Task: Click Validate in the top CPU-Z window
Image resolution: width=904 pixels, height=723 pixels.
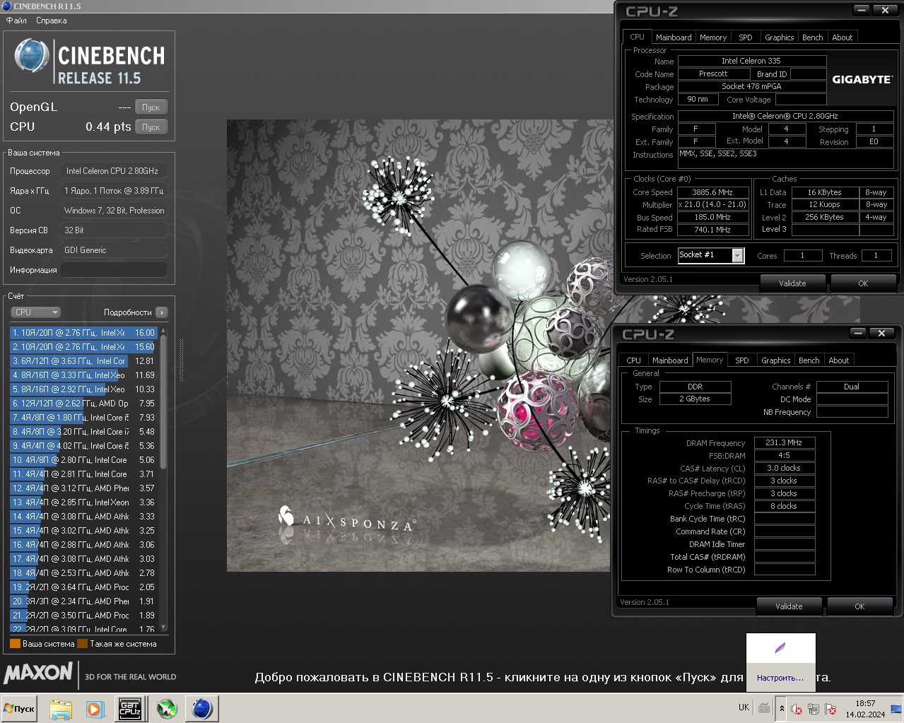Action: pos(792,283)
